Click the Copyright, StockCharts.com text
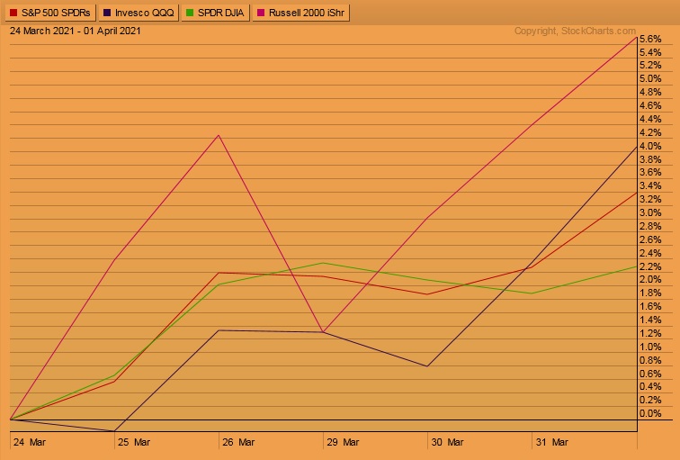The image size is (680, 460). pos(575,31)
